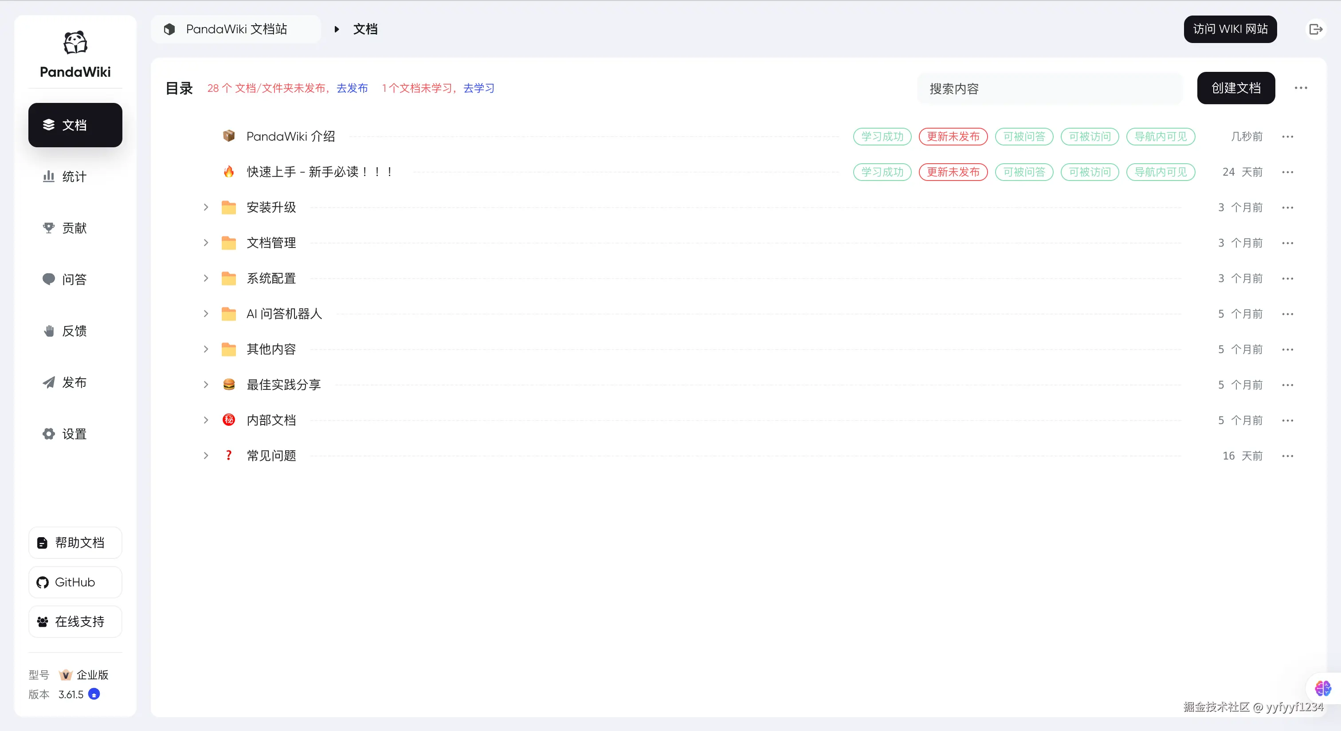The height and width of the screenshot is (731, 1341).
Task: Open the AI brain assistant floating icon
Action: (x=1322, y=688)
